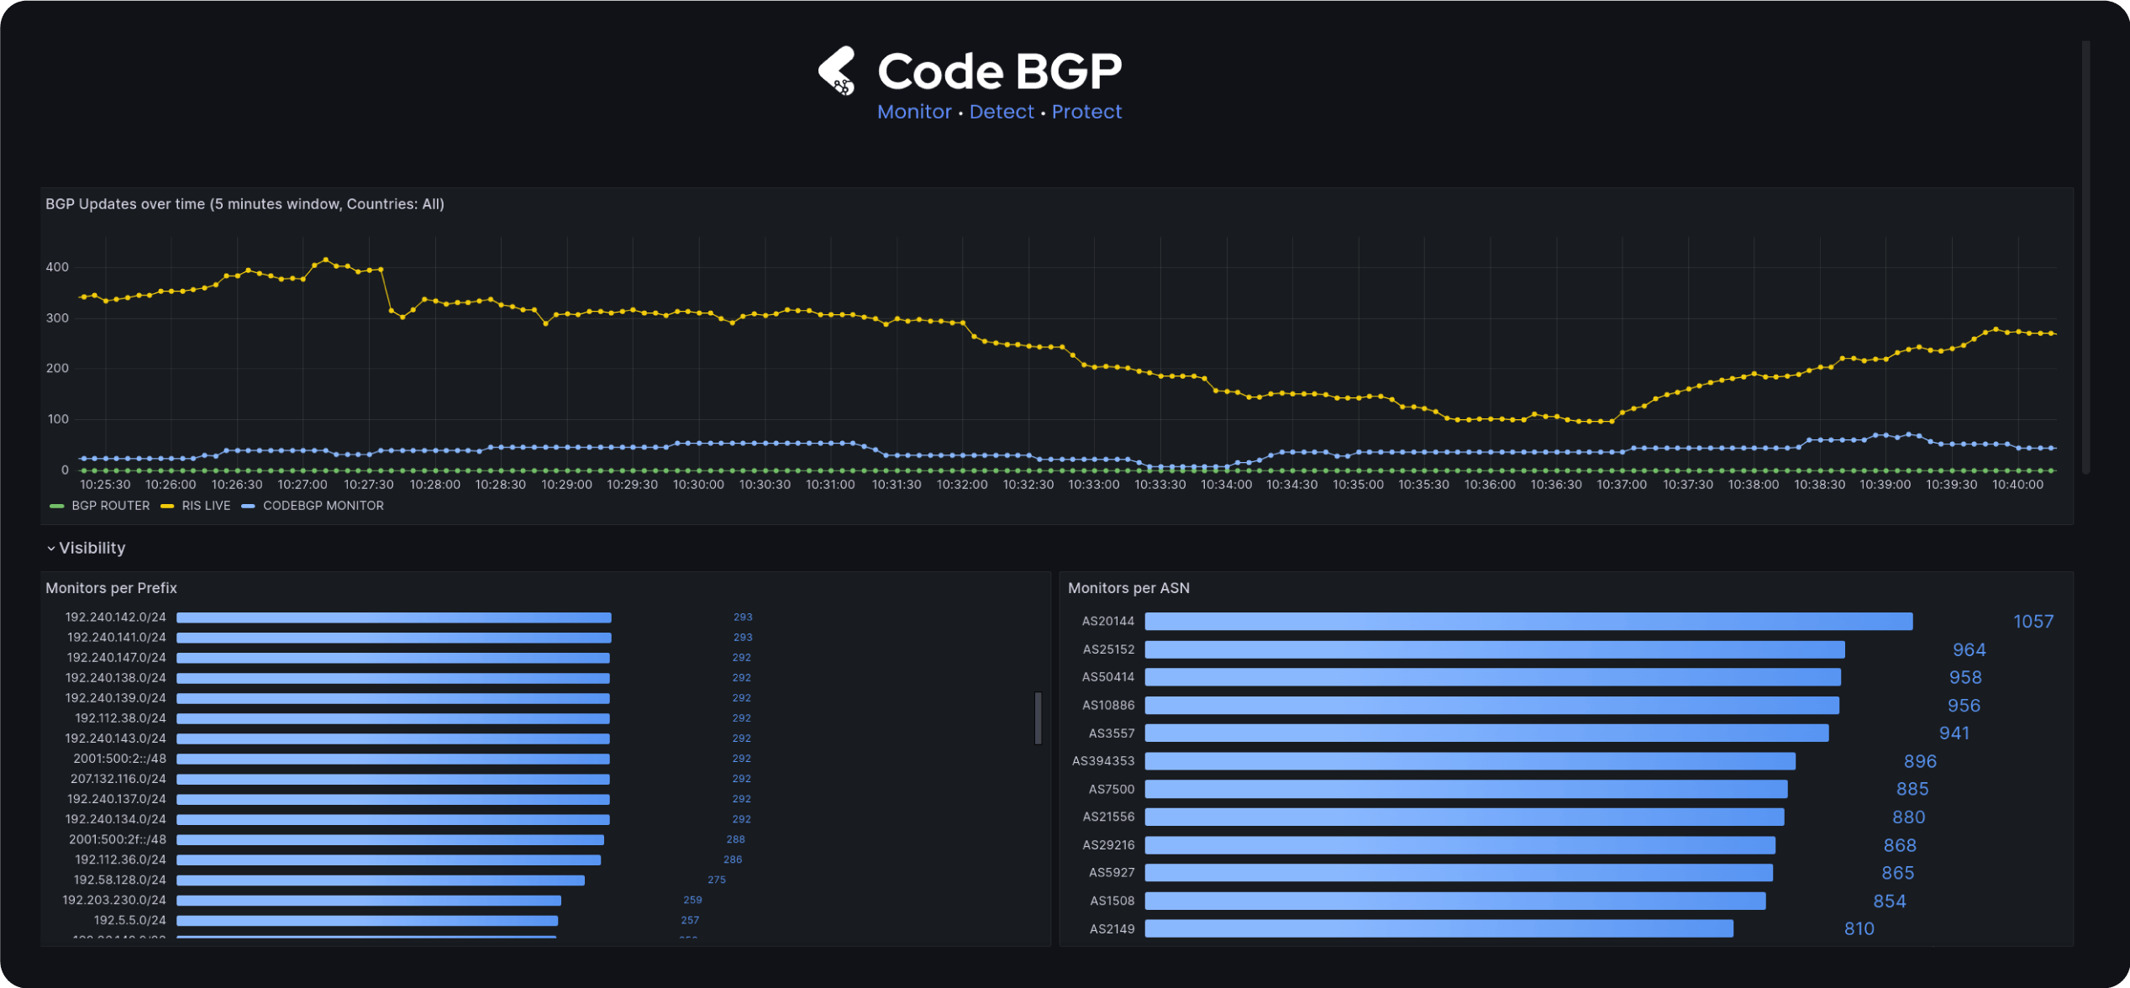2130x988 pixels.
Task: Click the AS20144 bar in Monitors per ASN
Action: pos(1528,622)
